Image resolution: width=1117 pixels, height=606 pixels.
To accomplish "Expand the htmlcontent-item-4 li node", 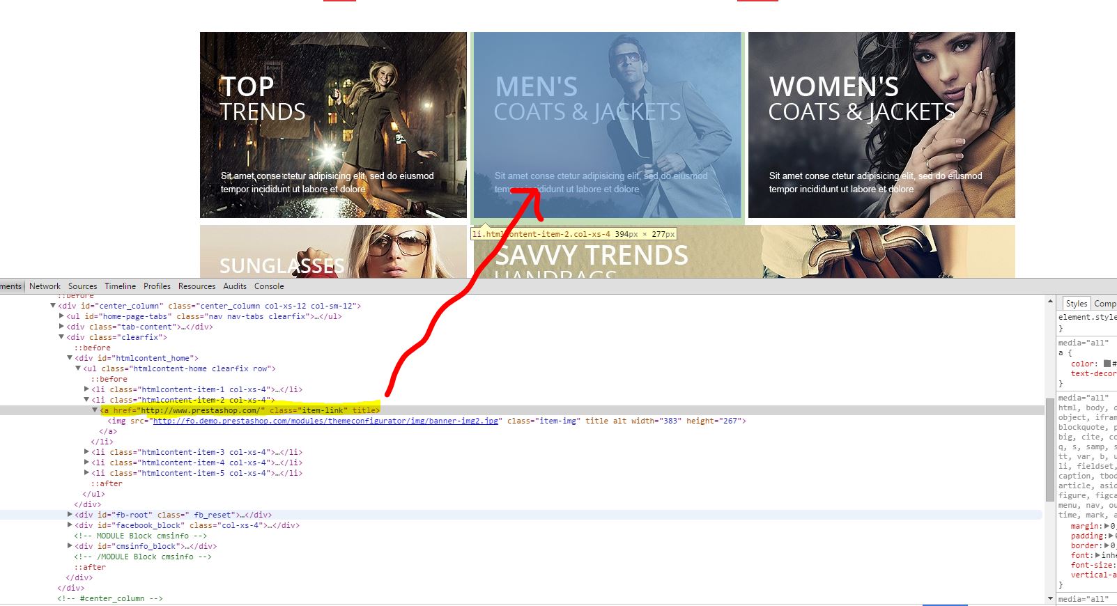I will point(86,463).
